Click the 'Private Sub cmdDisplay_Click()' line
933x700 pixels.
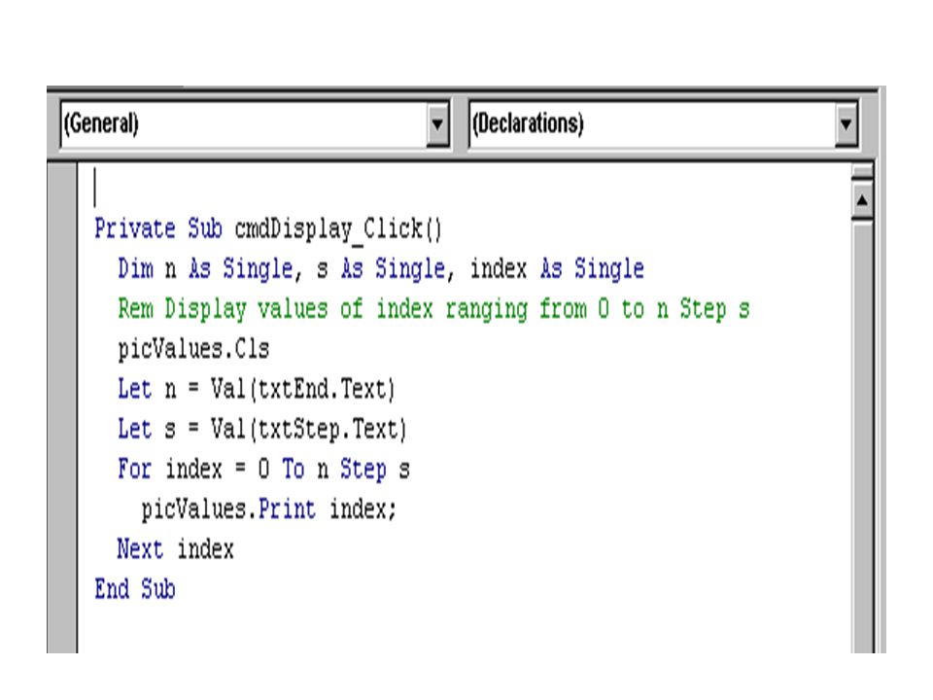click(268, 229)
